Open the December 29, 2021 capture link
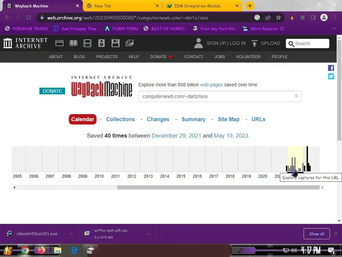Image resolution: width=342 pixels, height=257 pixels. click(176, 136)
